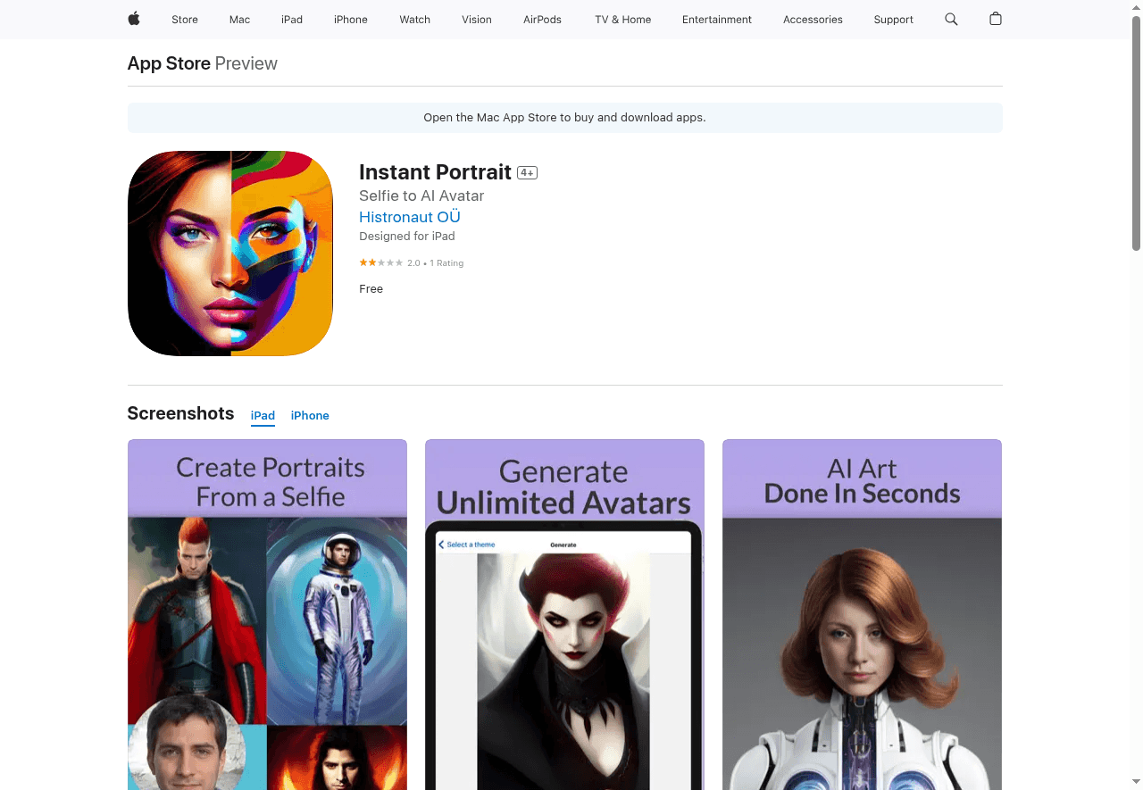Screen dimensions: 1143x790
Task: Click the App Store heading link
Action: point(169,63)
